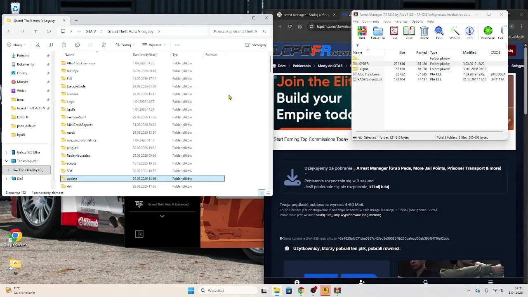The image size is (528, 297).
Task: Open the Explorer more options ellipsis
Action: pyautogui.click(x=177, y=45)
